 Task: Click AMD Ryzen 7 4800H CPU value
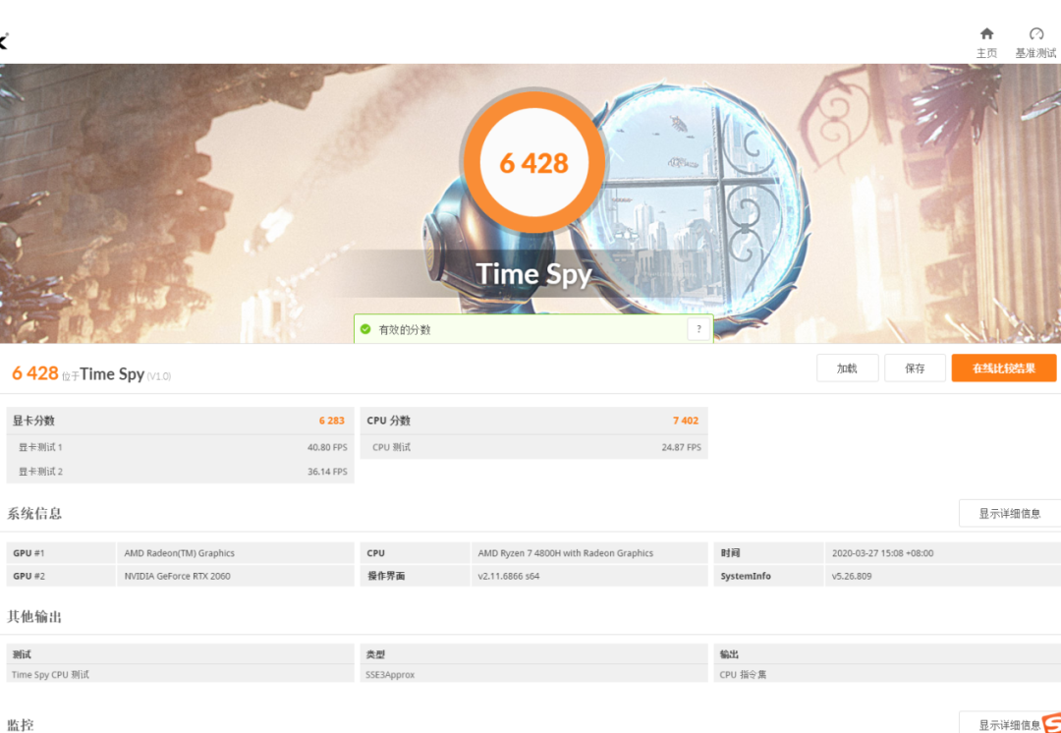[x=565, y=553]
